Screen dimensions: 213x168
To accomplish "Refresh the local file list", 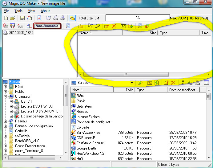I will [157, 83].
